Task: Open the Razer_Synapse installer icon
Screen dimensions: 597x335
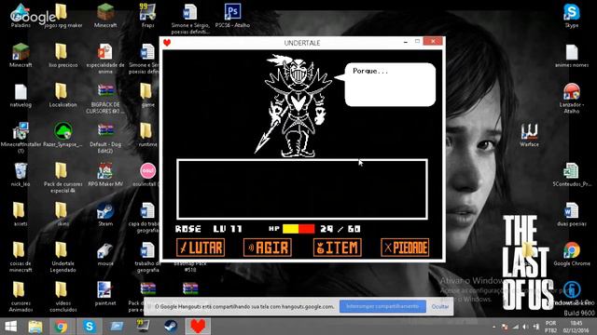Action: pyautogui.click(x=62, y=135)
